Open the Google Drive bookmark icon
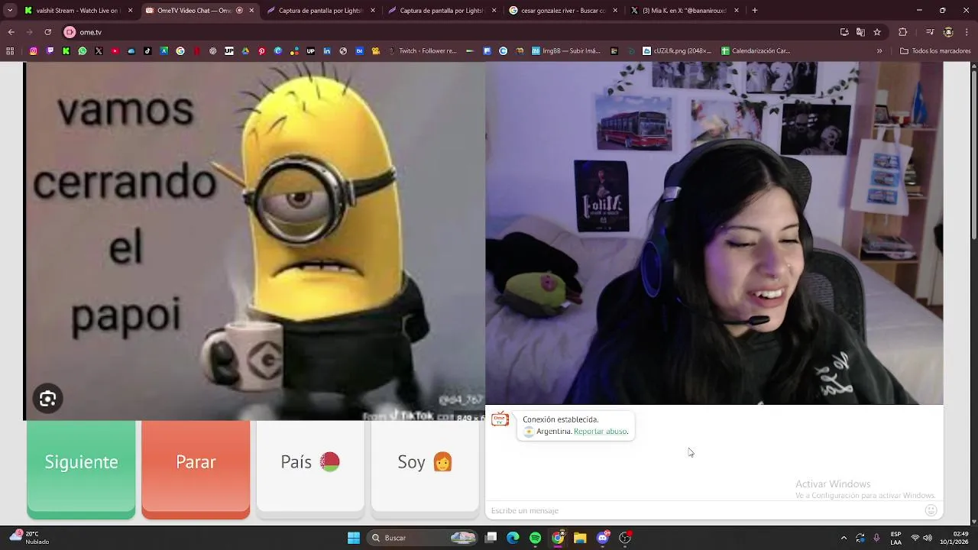978x550 pixels. 245,51
